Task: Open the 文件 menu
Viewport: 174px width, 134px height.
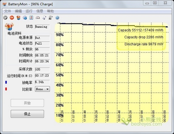Action: [8, 11]
